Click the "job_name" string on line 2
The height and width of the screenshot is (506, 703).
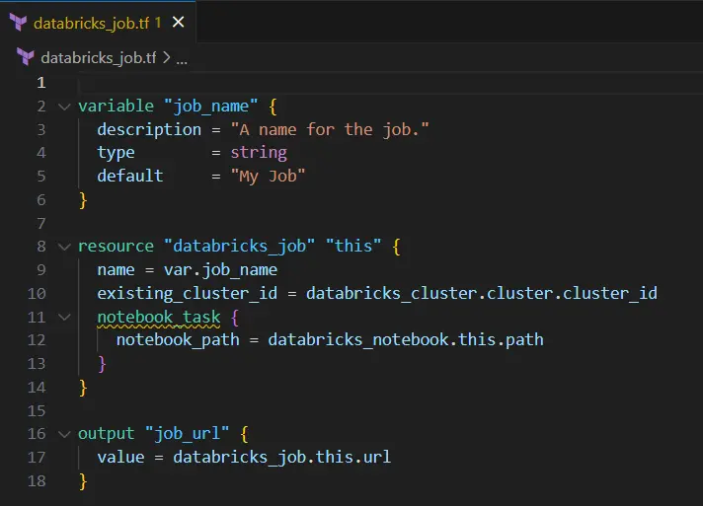click(211, 107)
